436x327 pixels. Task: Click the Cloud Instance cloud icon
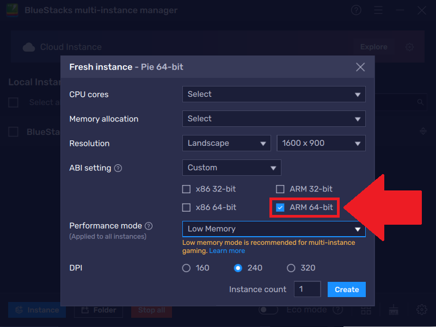(29, 47)
